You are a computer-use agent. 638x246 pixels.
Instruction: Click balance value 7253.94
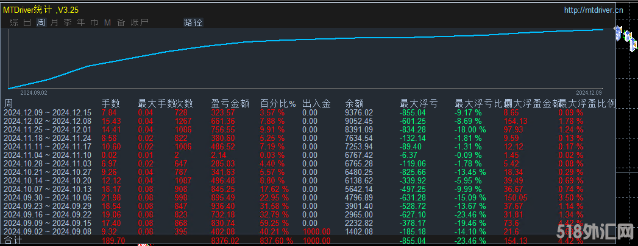358,147
